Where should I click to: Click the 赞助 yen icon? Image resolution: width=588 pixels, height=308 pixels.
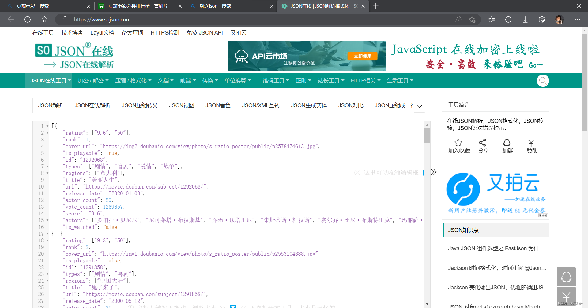pos(531,143)
